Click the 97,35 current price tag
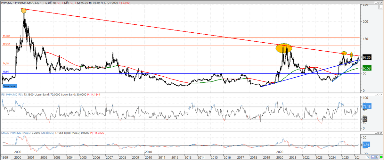Viewport: 384px width, 160px height. 367,57
